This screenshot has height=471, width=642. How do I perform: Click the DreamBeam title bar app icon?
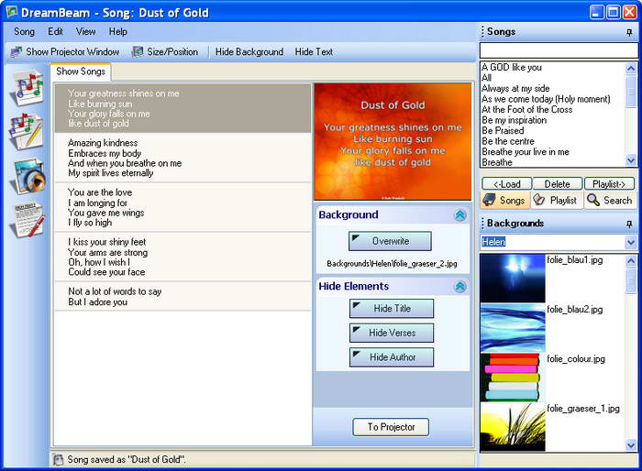11,12
